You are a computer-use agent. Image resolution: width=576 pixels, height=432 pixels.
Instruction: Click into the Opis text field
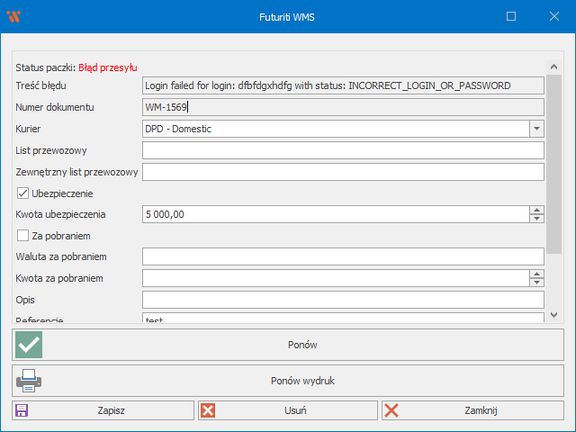pyautogui.click(x=343, y=300)
